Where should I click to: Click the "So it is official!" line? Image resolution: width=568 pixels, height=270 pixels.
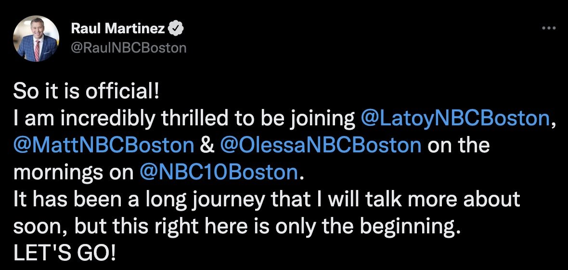pos(86,92)
